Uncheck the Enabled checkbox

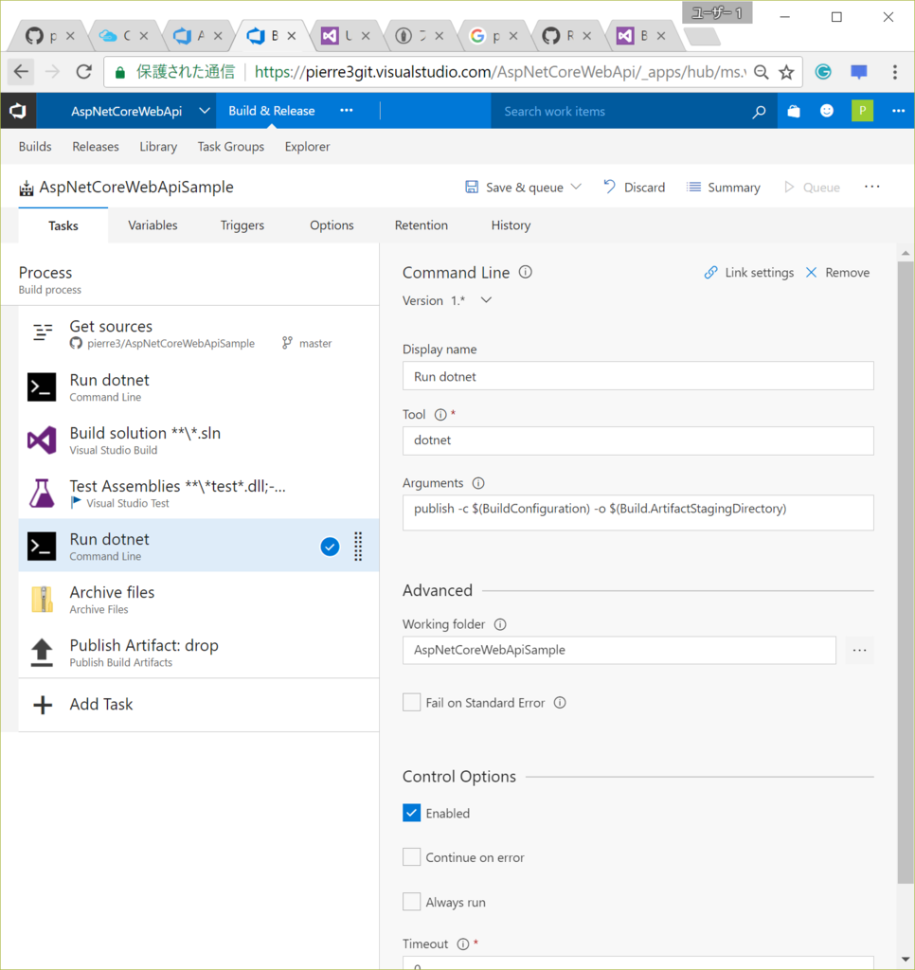tap(411, 813)
